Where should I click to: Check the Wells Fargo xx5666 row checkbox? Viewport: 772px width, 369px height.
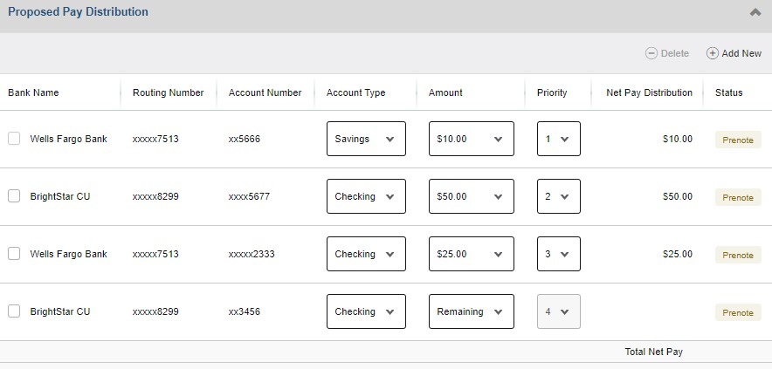point(14,139)
